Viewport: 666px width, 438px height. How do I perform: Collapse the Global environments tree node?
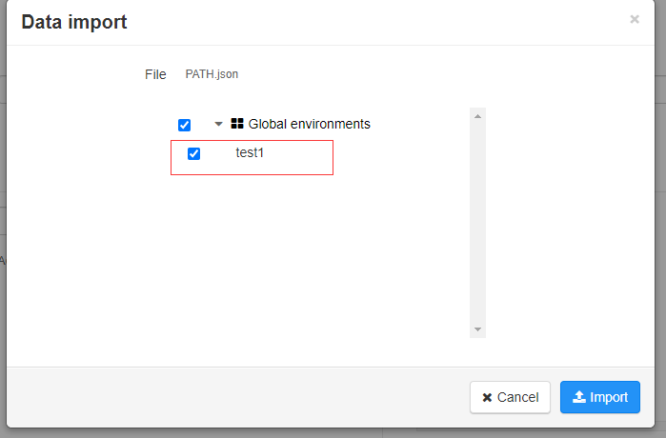(218, 124)
